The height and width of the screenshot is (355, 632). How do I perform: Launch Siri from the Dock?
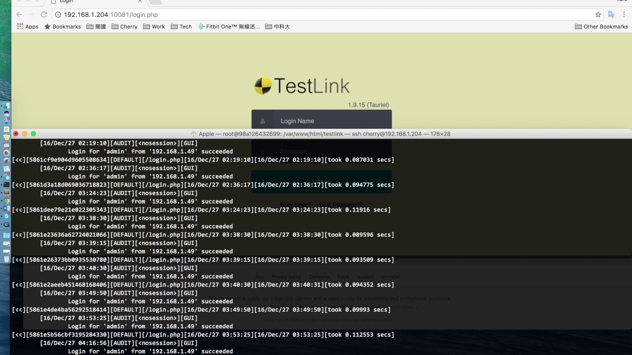point(6,114)
